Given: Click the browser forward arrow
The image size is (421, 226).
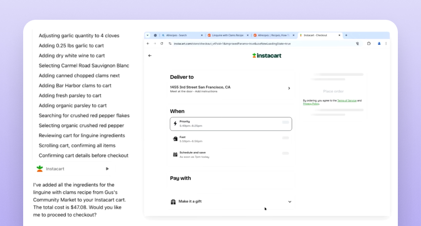Looking at the screenshot, I should click(x=155, y=43).
